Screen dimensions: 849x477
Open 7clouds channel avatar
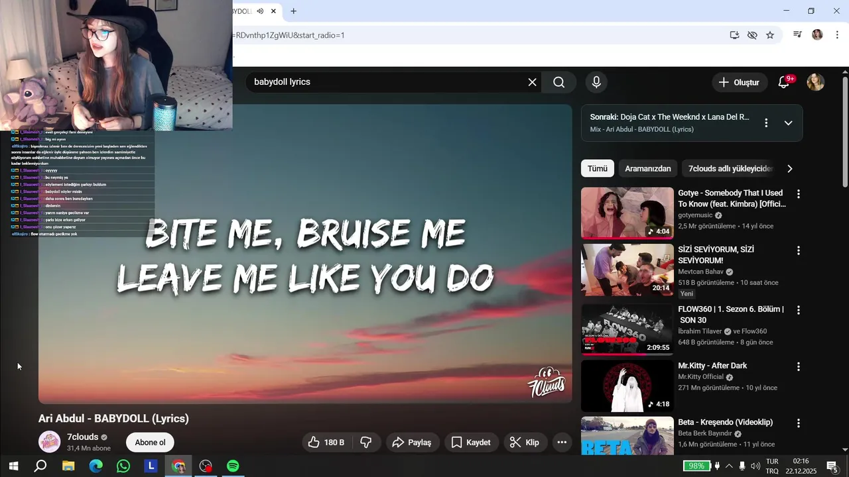tap(50, 442)
